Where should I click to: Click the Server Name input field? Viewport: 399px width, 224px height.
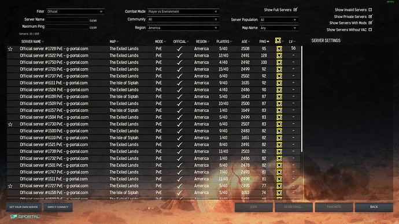click(68, 19)
